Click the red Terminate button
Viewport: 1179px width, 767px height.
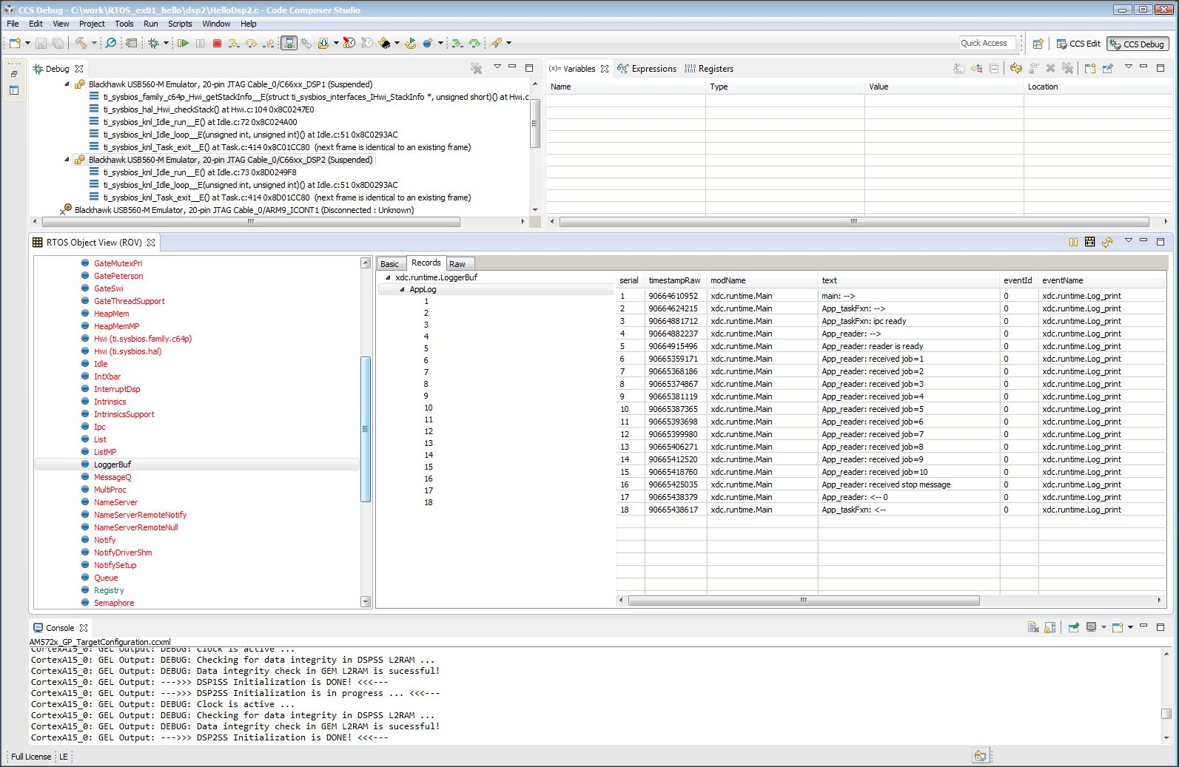click(x=217, y=44)
